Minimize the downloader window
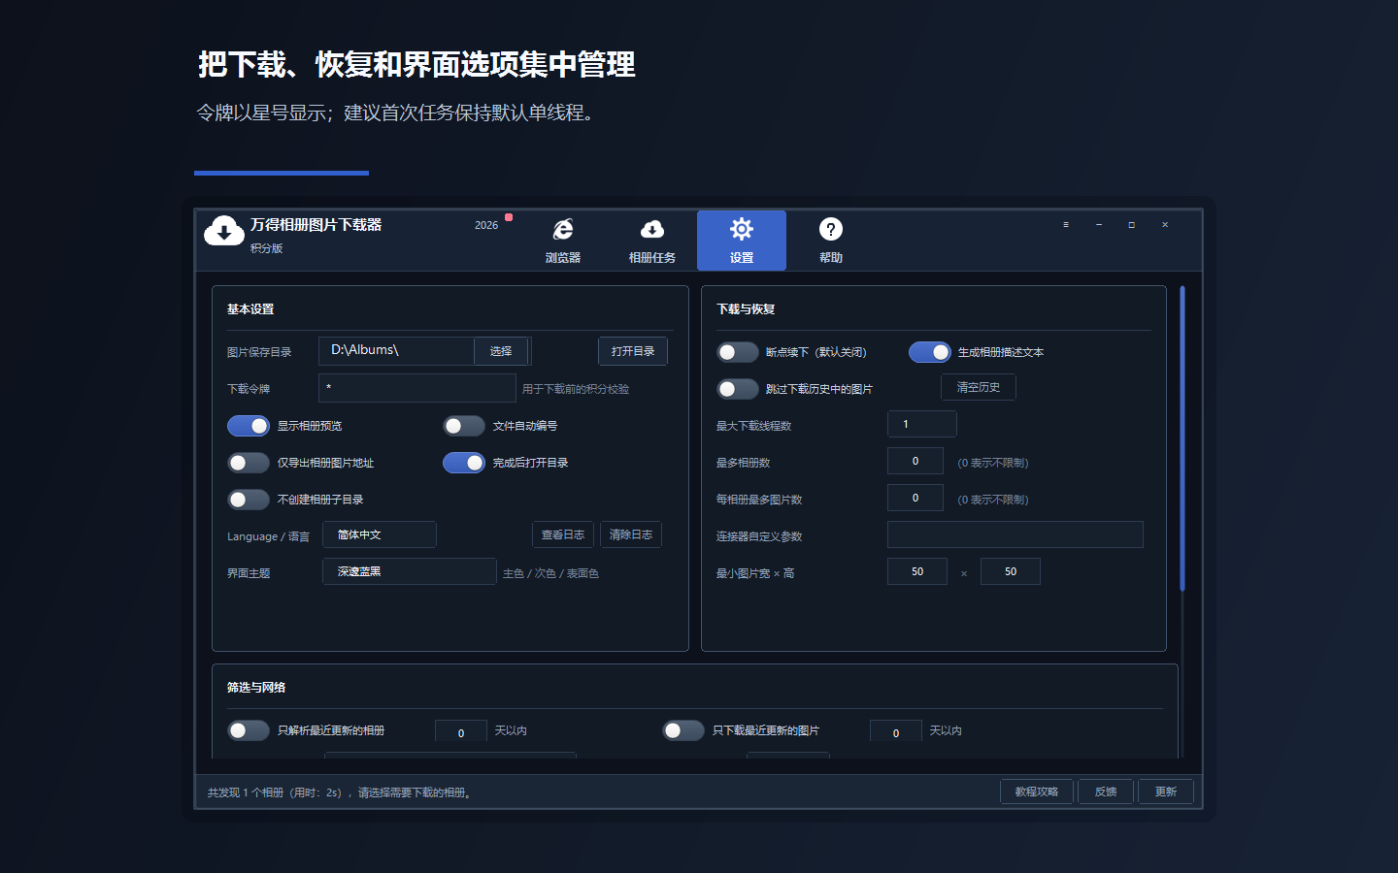This screenshot has width=1398, height=873. tap(1099, 224)
